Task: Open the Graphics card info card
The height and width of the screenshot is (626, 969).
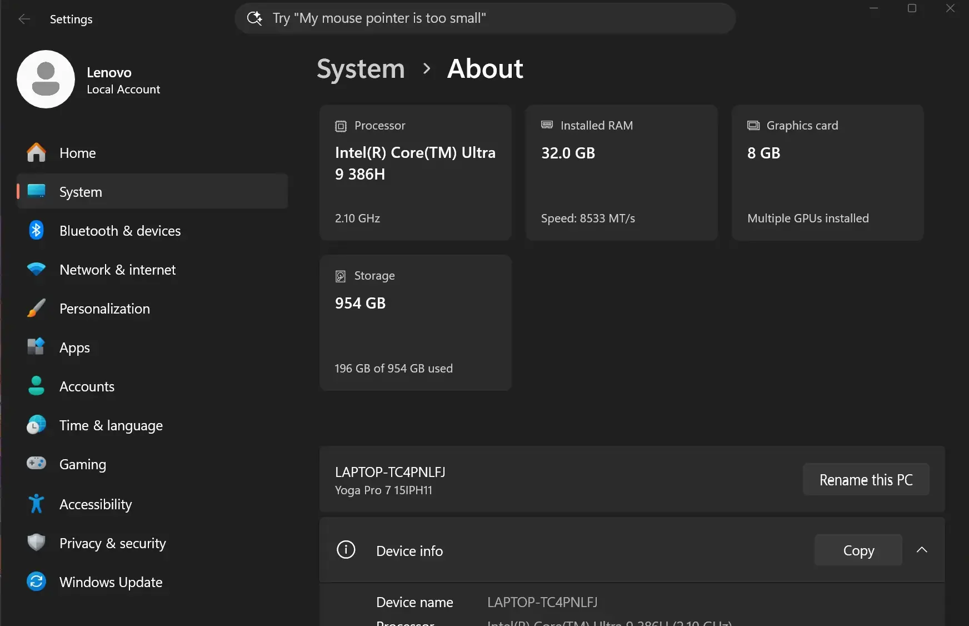Action: [828, 173]
